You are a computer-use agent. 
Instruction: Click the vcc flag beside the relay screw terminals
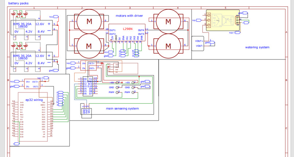coord(197,20)
